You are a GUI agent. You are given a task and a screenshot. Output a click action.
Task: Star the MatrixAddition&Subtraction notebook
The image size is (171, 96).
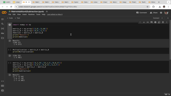pyautogui.click(x=47, y=11)
